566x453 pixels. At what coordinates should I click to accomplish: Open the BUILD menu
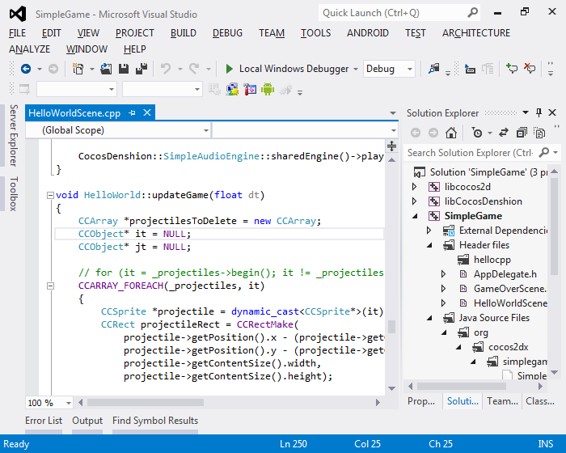184,33
